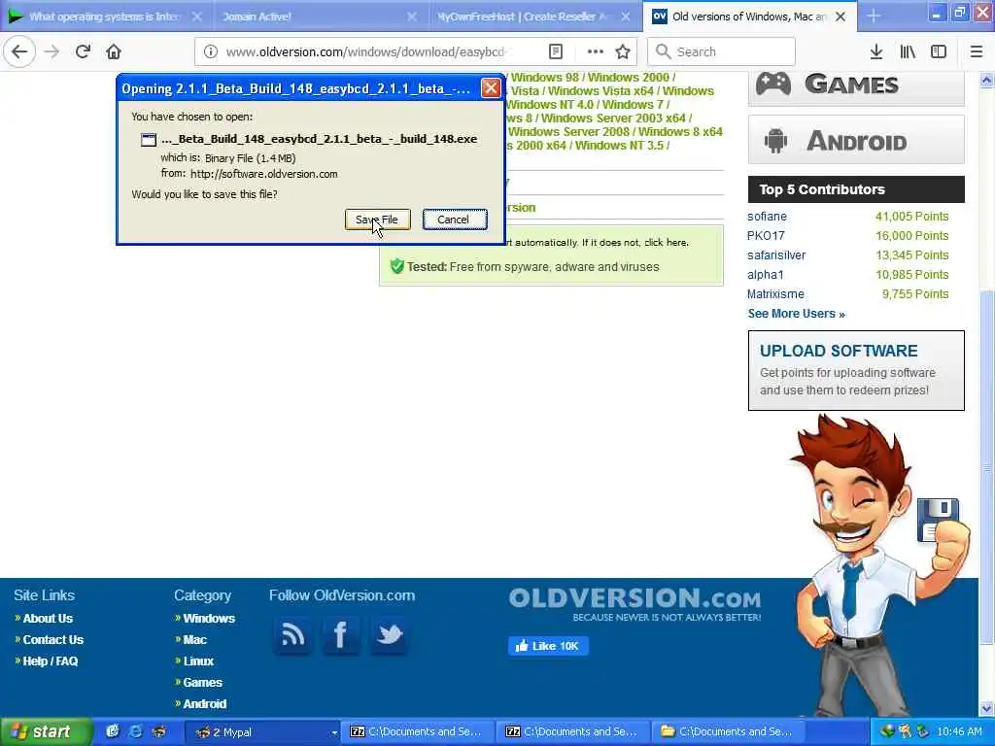Click the floppy disk held by mascot
This screenshot has width=995, height=746.
click(x=938, y=521)
